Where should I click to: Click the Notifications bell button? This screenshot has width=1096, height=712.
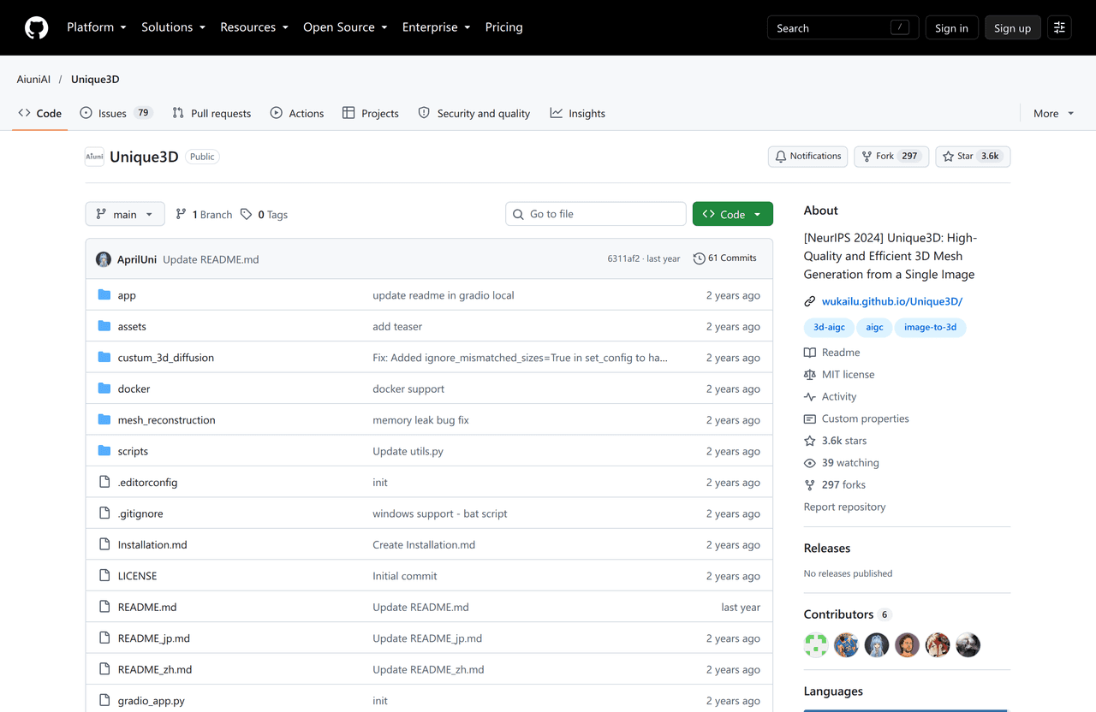pyautogui.click(x=808, y=157)
